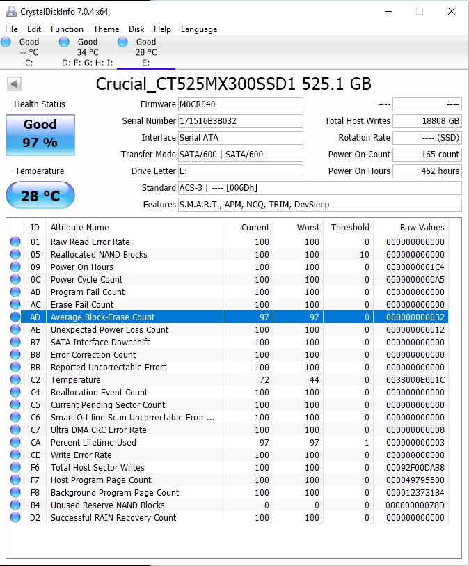Click status circle for Unused Reserve NAND Blocks
Screen dimensions: 469x566
pyautogui.click(x=15, y=505)
